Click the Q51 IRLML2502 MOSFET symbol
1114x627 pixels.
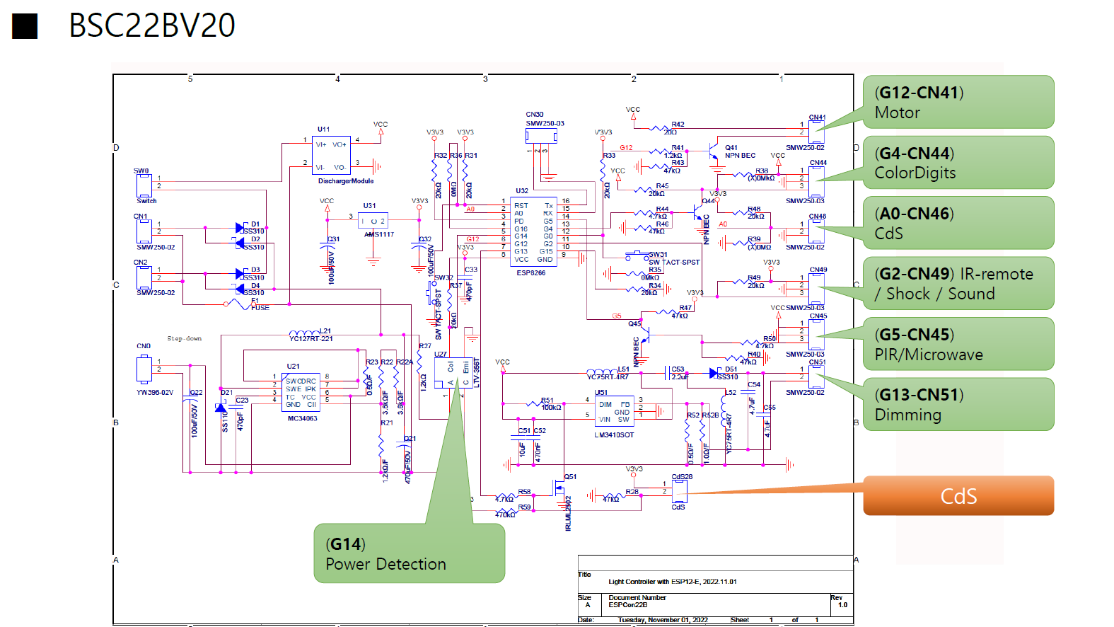coord(560,489)
